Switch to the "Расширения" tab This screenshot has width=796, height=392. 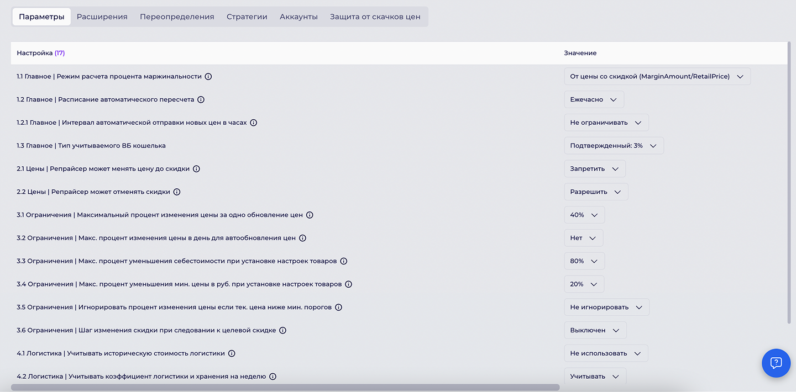tap(102, 17)
